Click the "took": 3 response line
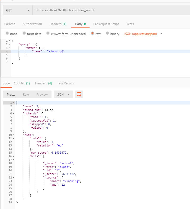This screenshot has height=209, width=190. (x=31, y=106)
